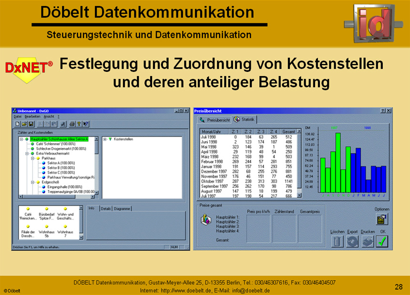410x295 pixels.
Task: Select Eingangshalle (100.00%) tree item
Action: [64, 187]
